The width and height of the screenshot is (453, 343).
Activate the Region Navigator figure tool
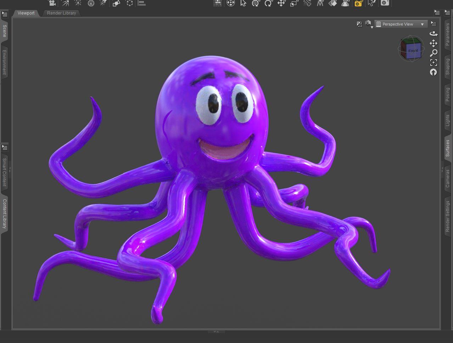point(345,3)
